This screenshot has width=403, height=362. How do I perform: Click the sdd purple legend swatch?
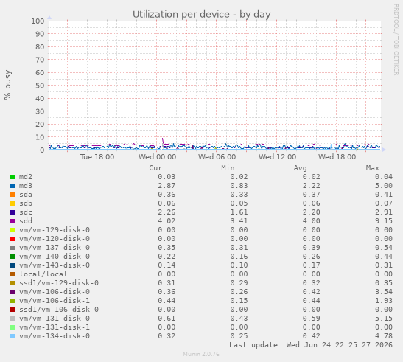point(13,221)
